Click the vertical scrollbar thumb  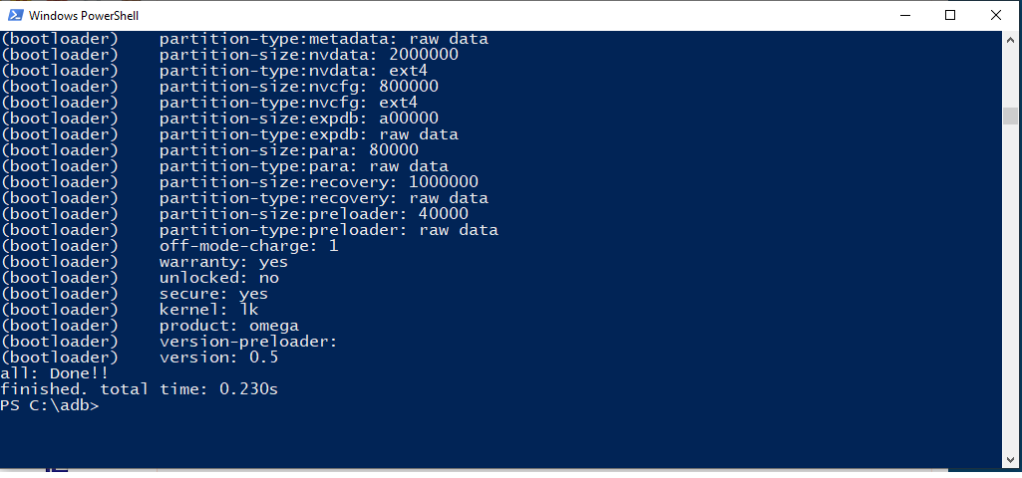(1010, 116)
